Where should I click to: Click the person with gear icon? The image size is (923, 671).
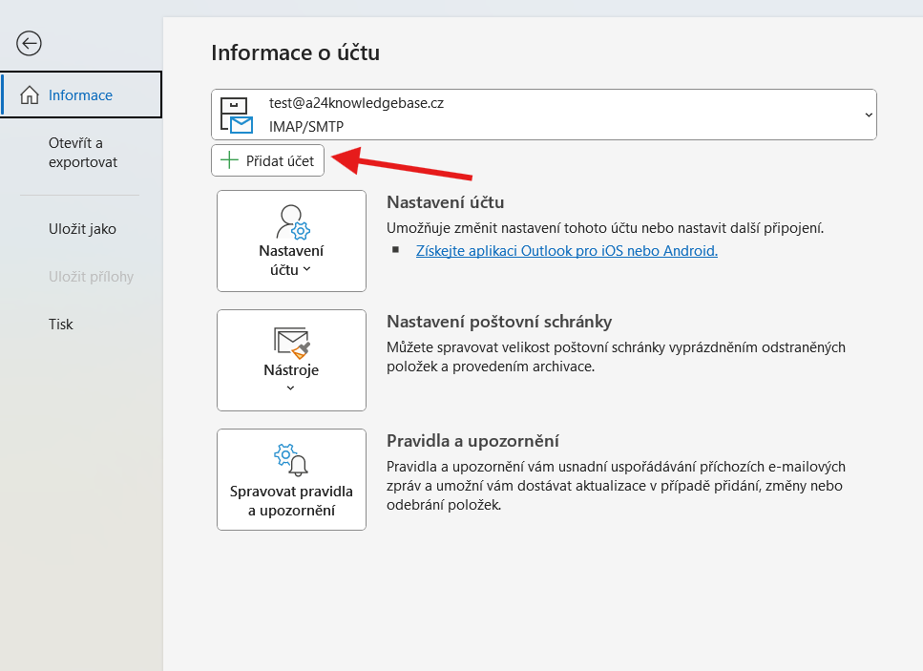coord(293,221)
